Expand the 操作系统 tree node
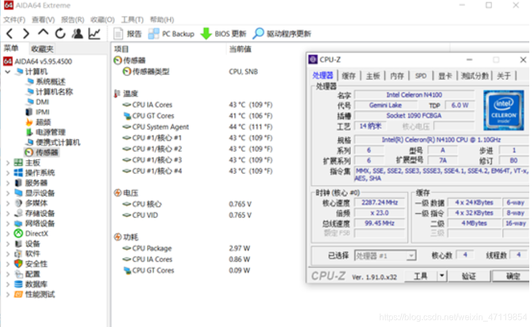This screenshot has width=532, height=327. 8,173
